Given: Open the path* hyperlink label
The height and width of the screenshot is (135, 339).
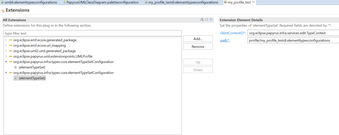Looking at the screenshot, I should coord(225,40).
